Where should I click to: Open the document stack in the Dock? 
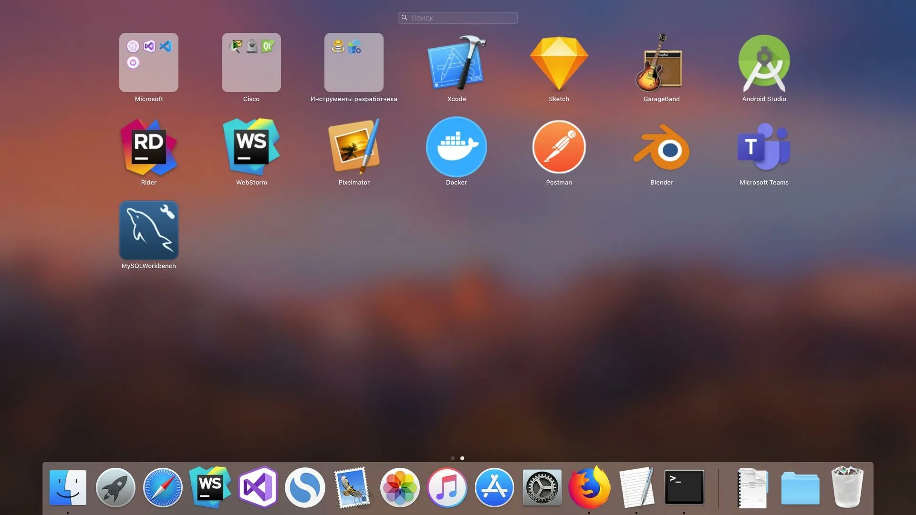pyautogui.click(x=753, y=488)
